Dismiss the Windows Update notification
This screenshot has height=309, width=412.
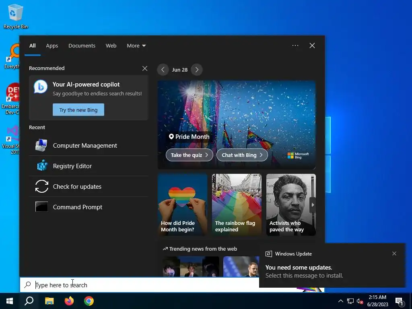pos(394,253)
